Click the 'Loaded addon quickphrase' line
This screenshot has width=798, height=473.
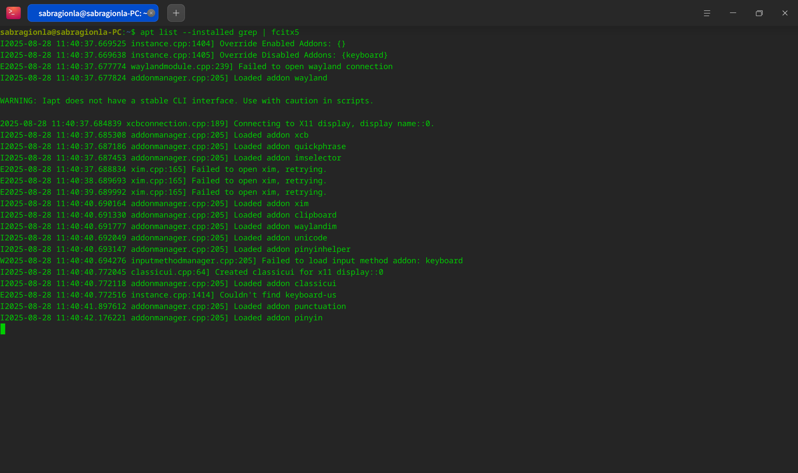[x=173, y=147]
